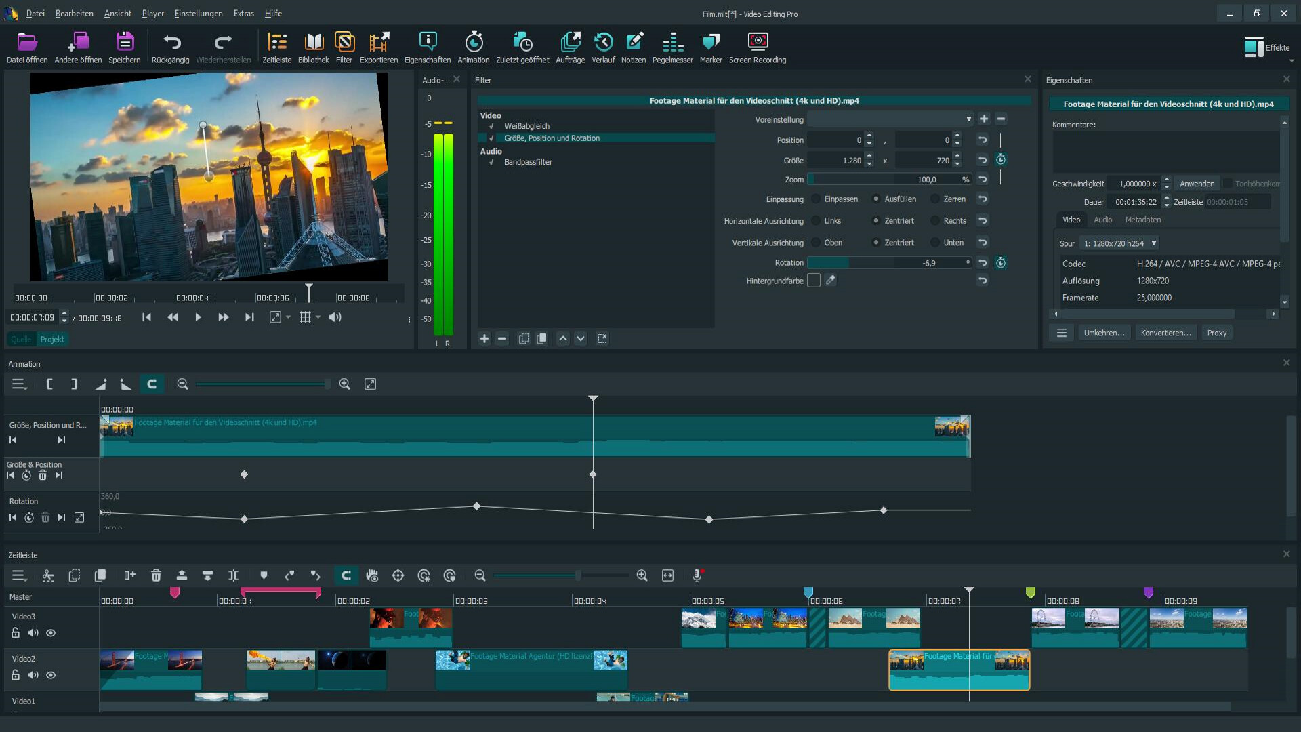Add a new filter with the plus icon
The height and width of the screenshot is (732, 1301).
(x=484, y=338)
